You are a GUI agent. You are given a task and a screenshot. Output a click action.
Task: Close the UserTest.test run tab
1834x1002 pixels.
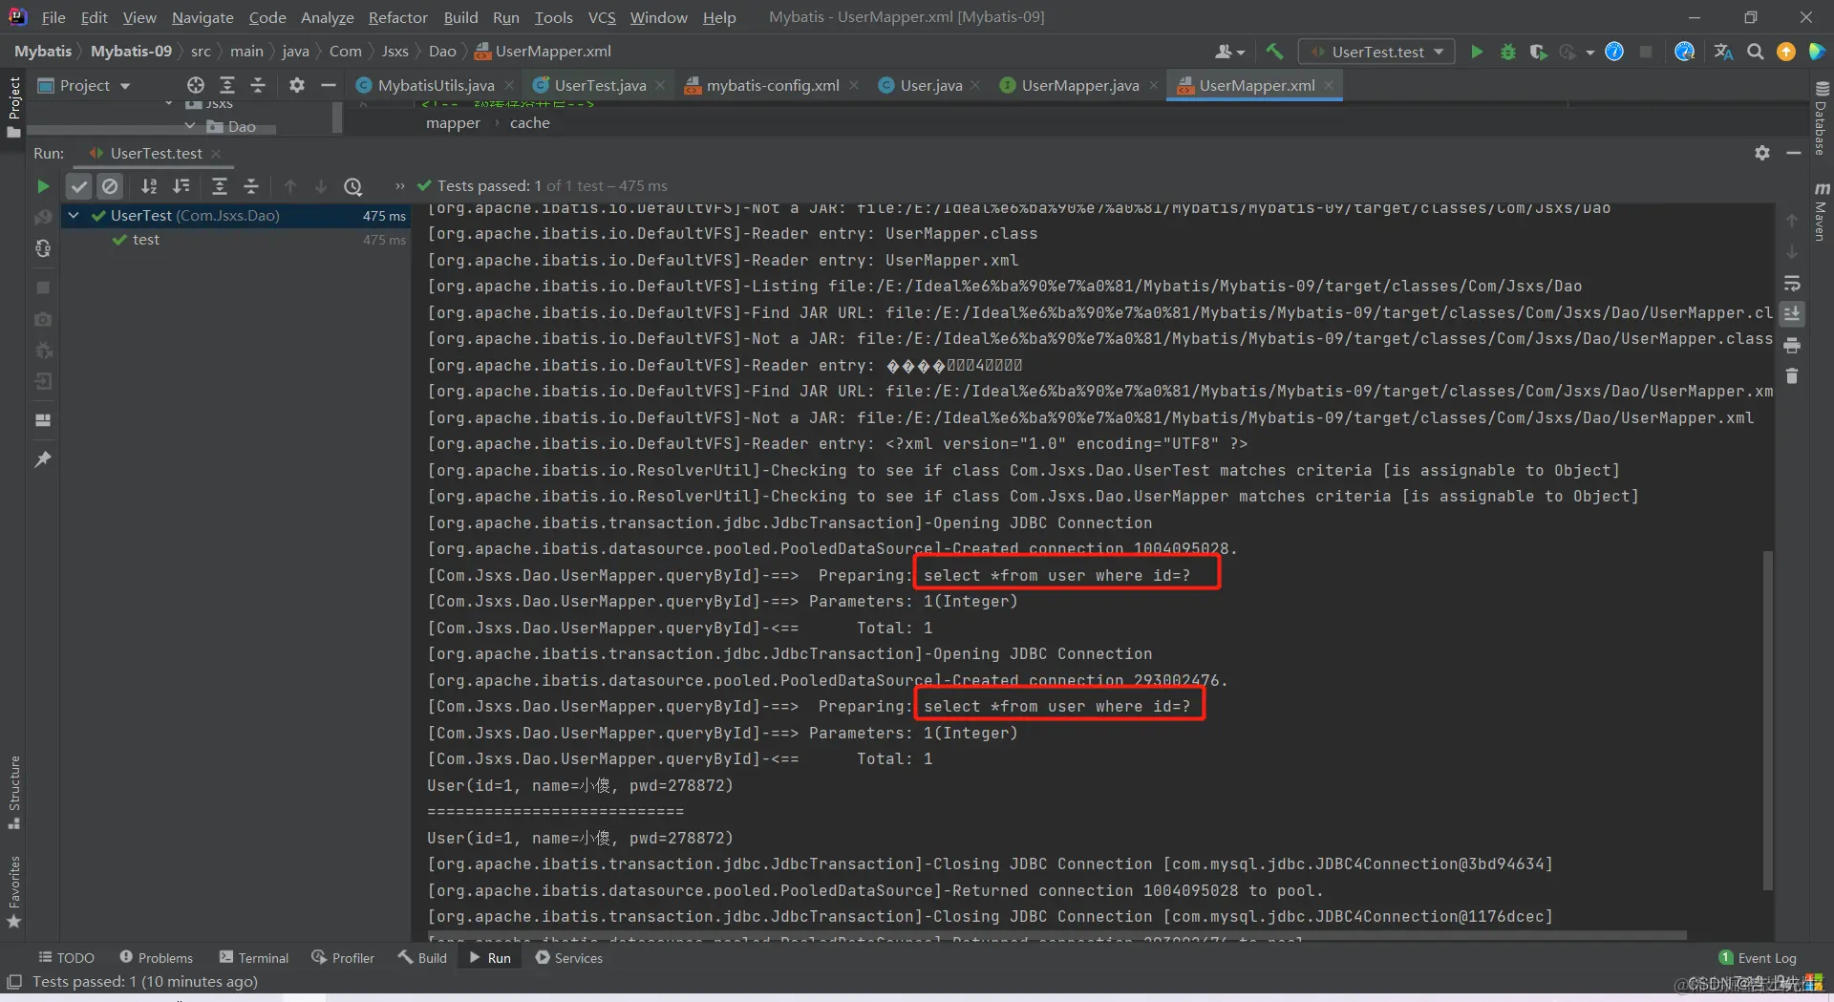point(216,153)
